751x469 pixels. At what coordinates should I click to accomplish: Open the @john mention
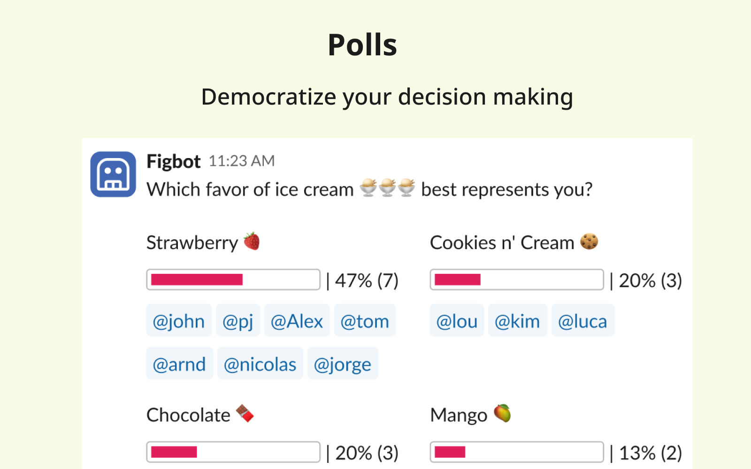pyautogui.click(x=179, y=321)
